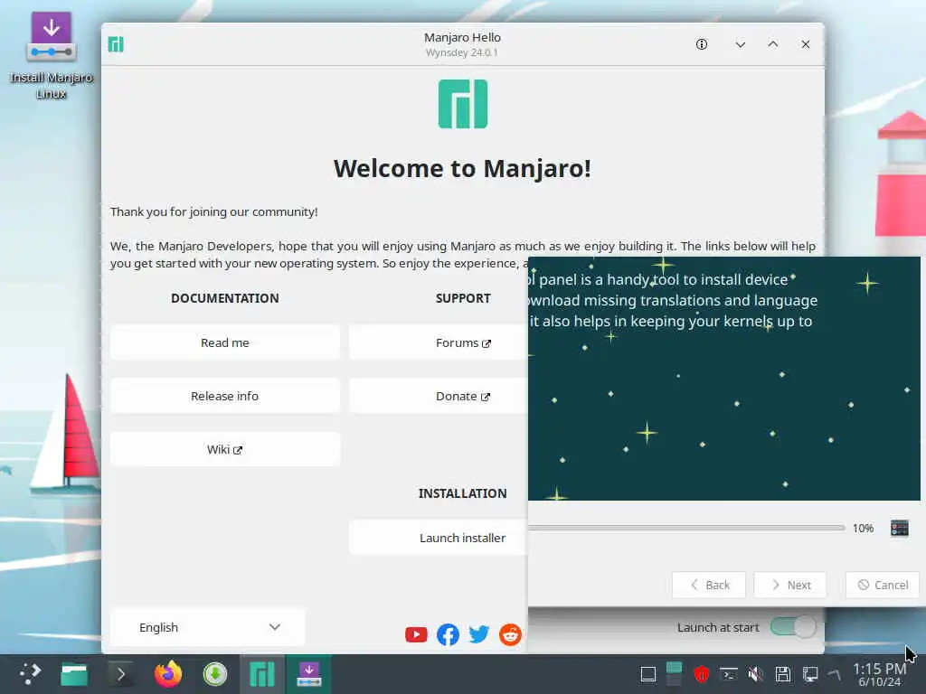Click the SUPPORT heading

[463, 298]
